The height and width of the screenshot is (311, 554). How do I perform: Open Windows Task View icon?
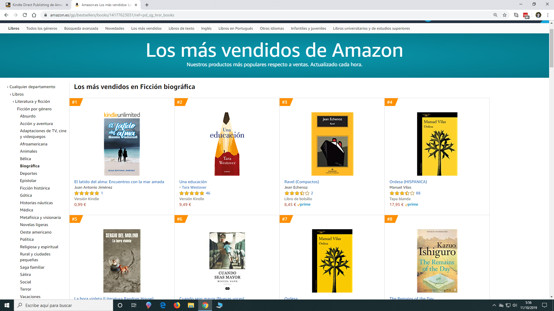[134, 305]
